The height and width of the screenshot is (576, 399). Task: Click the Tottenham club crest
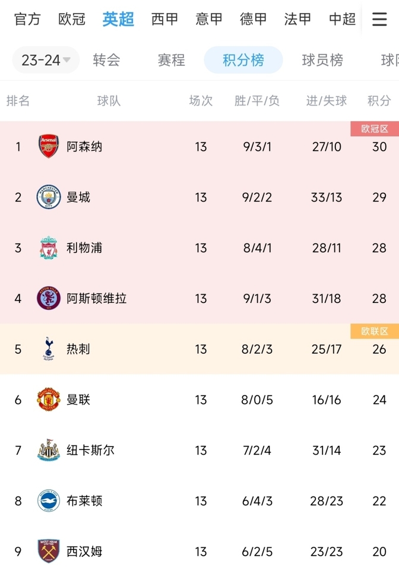(49, 349)
